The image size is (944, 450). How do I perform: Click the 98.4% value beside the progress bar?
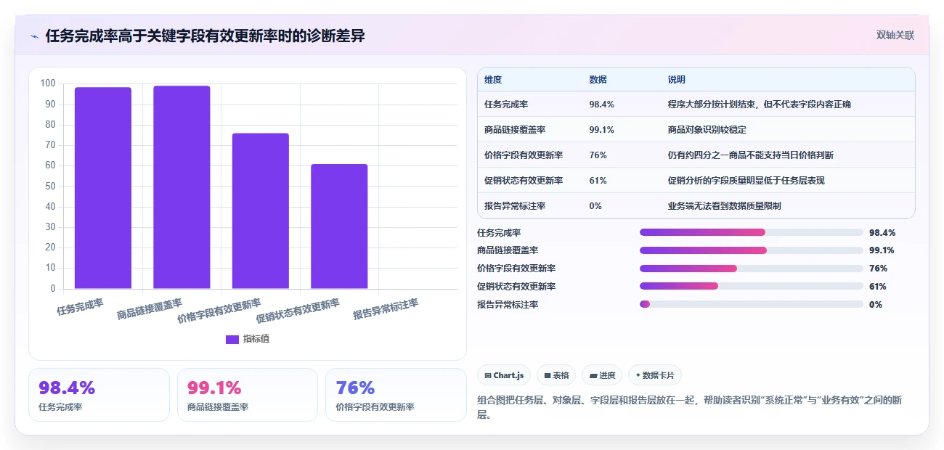click(882, 233)
